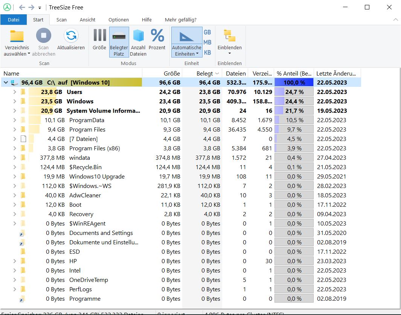Click the C:\ drive icon
The height and width of the screenshot is (315, 401).
pyautogui.click(x=15, y=83)
